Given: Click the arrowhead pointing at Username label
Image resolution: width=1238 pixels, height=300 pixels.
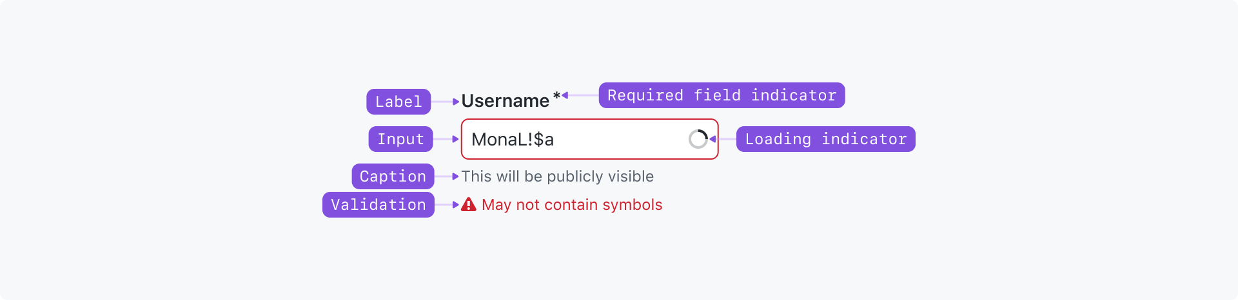Looking at the screenshot, I should point(456,102).
